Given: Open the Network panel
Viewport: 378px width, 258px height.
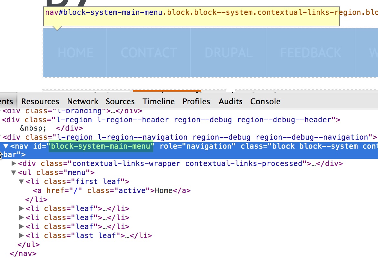Looking at the screenshot, I should tap(83, 101).
